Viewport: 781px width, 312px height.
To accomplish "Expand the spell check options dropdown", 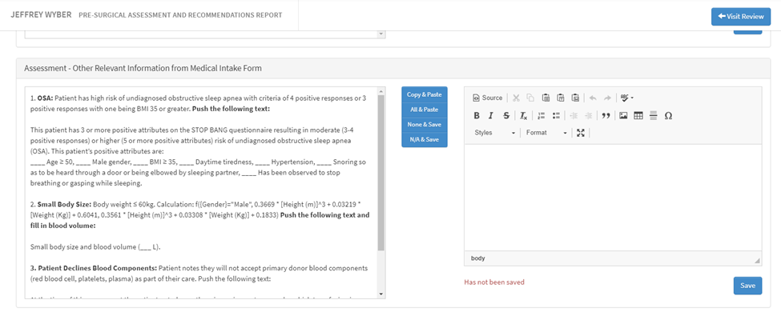I will pos(626,98).
